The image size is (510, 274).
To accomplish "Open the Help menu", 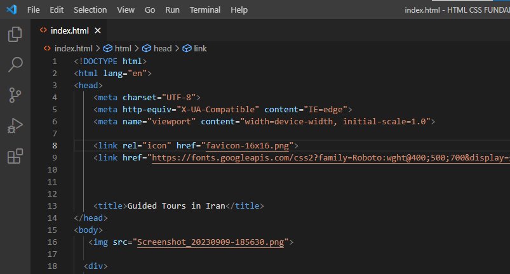I will pyautogui.click(x=239, y=10).
